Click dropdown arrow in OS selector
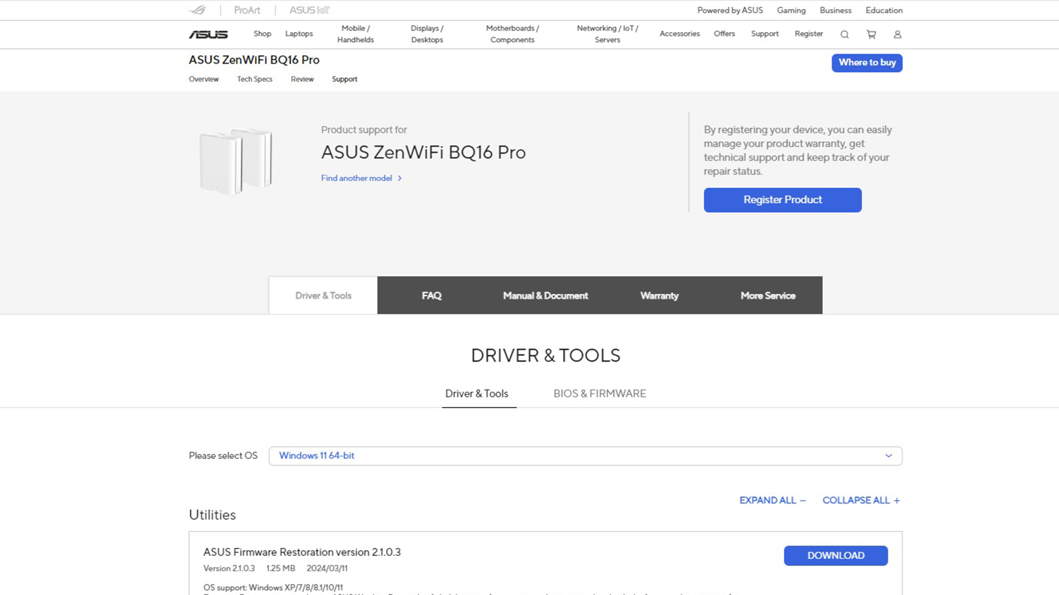Image resolution: width=1059 pixels, height=595 pixels. click(888, 456)
